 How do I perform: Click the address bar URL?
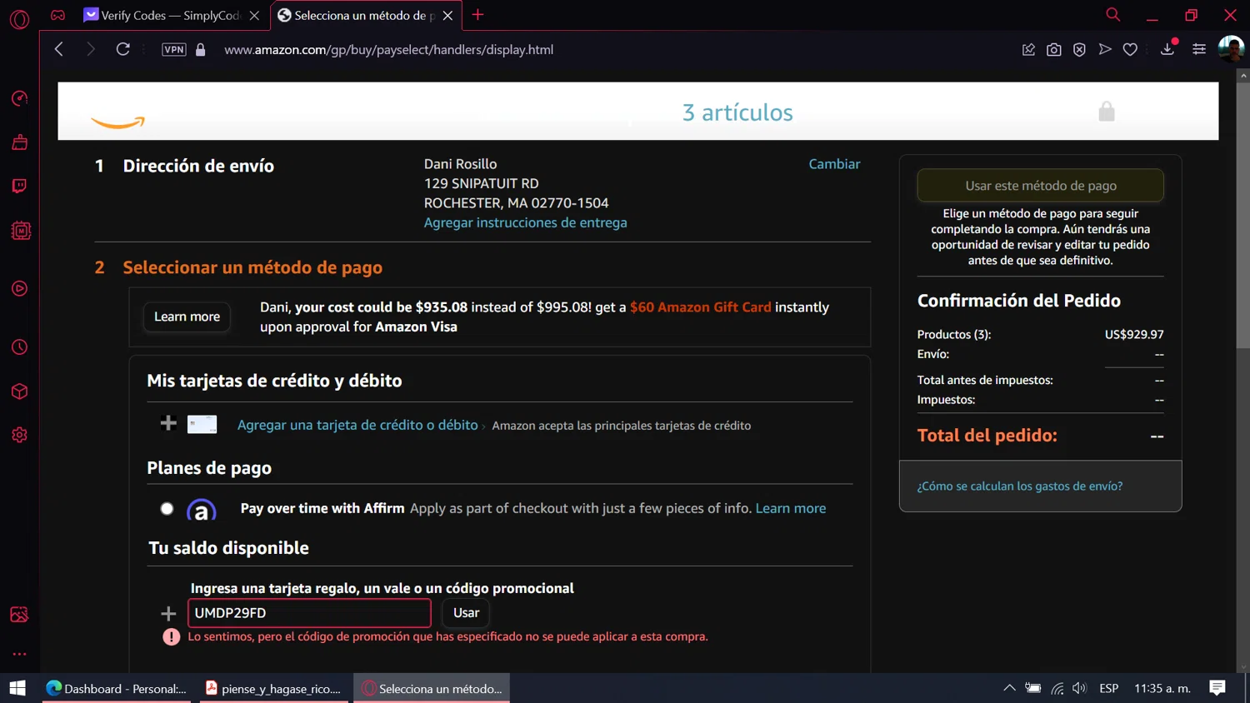[x=388, y=49]
